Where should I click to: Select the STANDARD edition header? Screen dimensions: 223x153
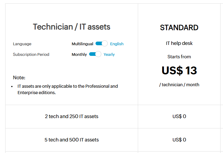pos(179,28)
